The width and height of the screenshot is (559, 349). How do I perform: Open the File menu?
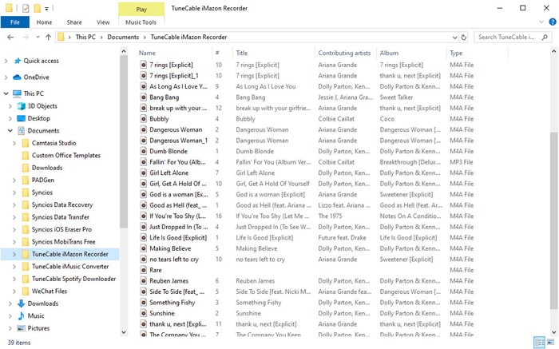[14, 22]
